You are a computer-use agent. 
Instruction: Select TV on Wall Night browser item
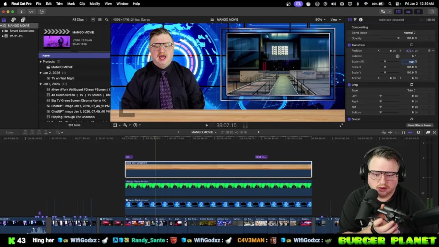click(x=63, y=78)
